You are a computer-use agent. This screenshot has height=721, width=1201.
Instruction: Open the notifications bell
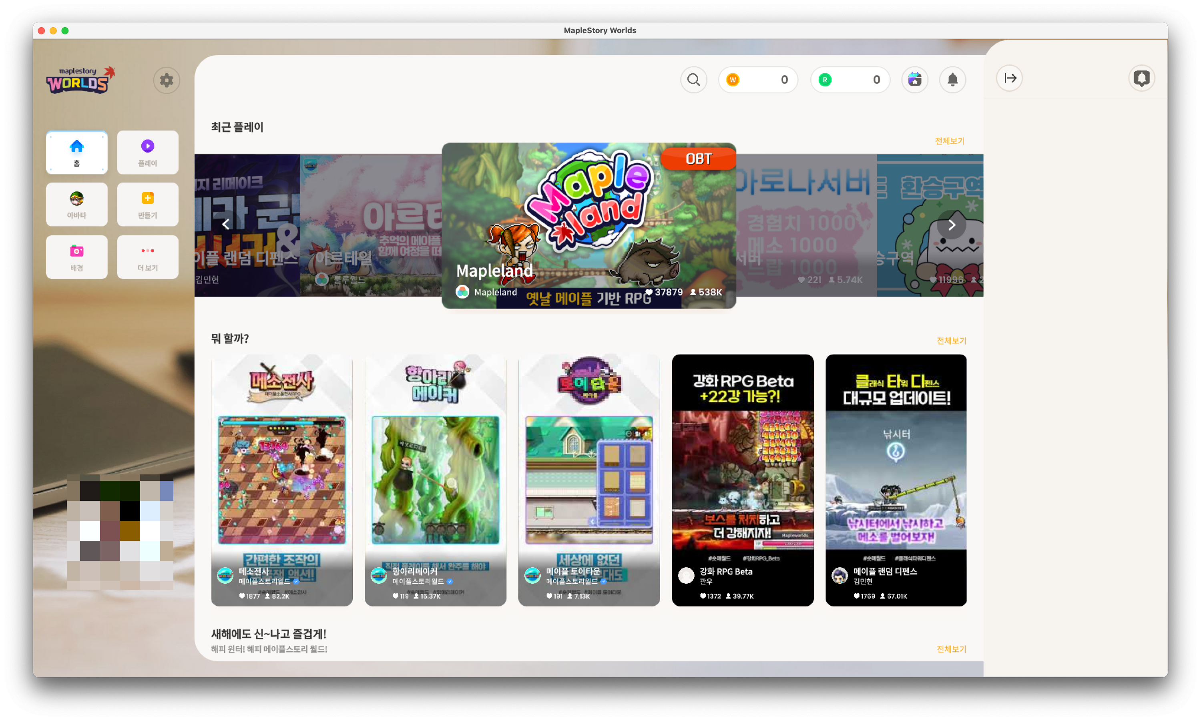tap(952, 80)
